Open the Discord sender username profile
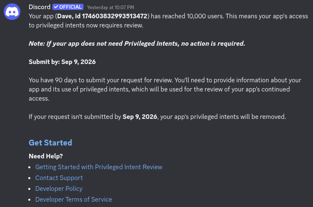This screenshot has width=313, height=207. point(39,7)
